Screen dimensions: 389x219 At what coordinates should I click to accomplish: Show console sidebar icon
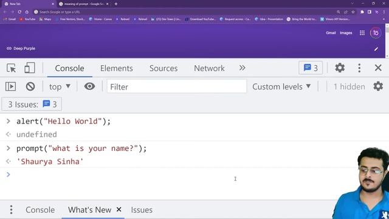(11, 86)
